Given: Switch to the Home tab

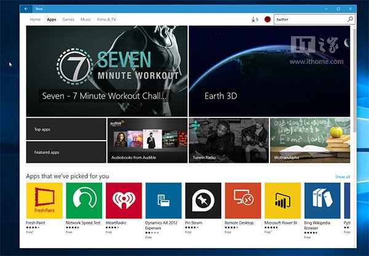Looking at the screenshot, I should [x=36, y=20].
